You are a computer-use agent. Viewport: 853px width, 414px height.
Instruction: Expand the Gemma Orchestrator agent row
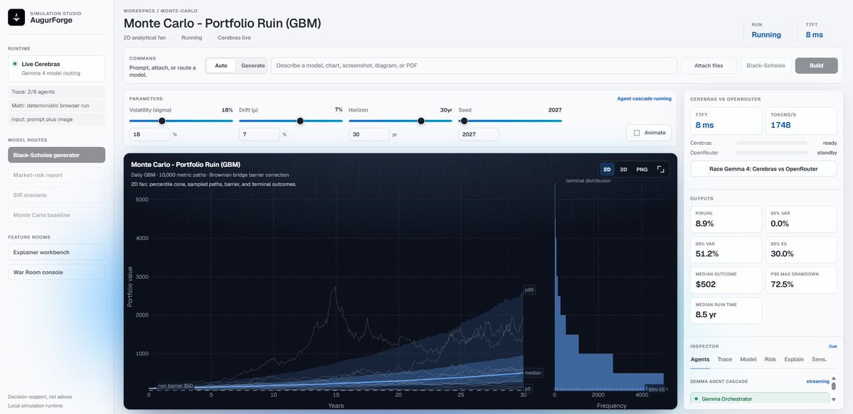pyautogui.click(x=759, y=399)
